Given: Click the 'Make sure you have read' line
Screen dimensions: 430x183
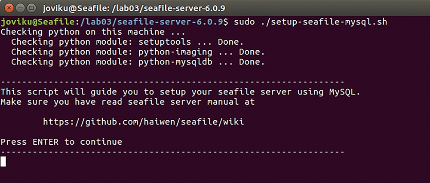Looking at the screenshot, I should point(128,102).
